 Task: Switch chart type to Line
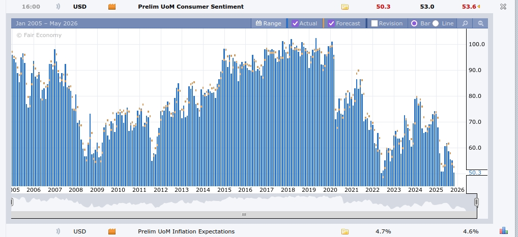[x=436, y=23]
